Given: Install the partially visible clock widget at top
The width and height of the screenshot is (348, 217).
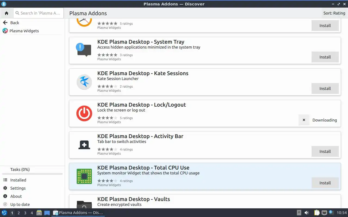Looking at the screenshot, I should point(325,25).
